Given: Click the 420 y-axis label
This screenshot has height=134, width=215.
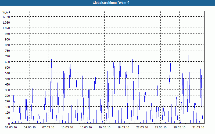Looking at the screenshot, I should (x=8, y=84).
